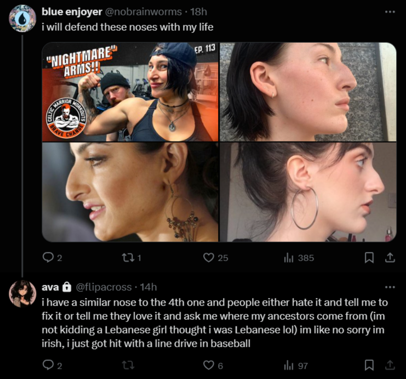
Task: Repost ava's reply
Action: click(128, 365)
